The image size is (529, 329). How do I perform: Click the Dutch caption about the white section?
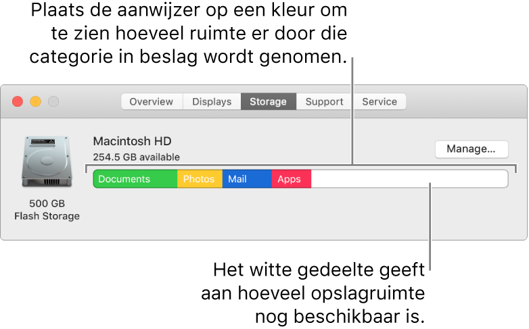pos(313,293)
